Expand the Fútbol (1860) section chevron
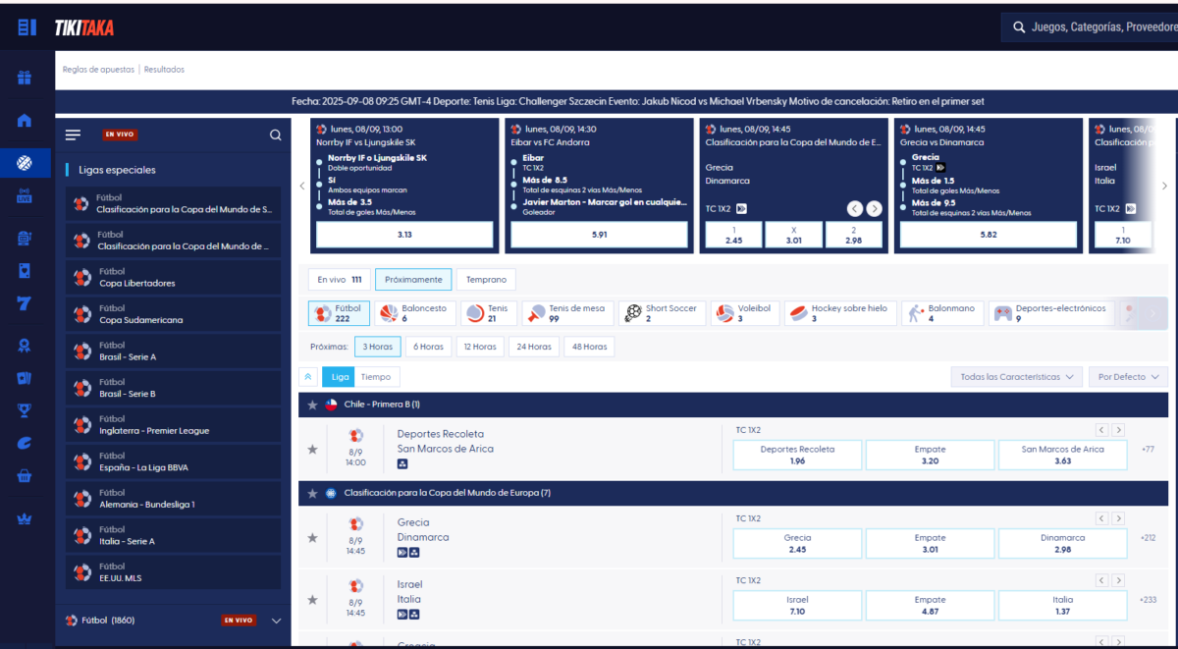 276,621
